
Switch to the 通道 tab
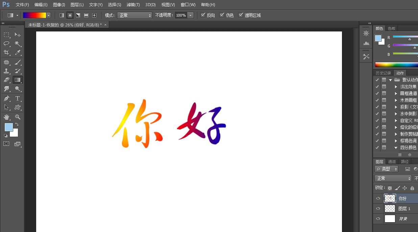(392, 161)
